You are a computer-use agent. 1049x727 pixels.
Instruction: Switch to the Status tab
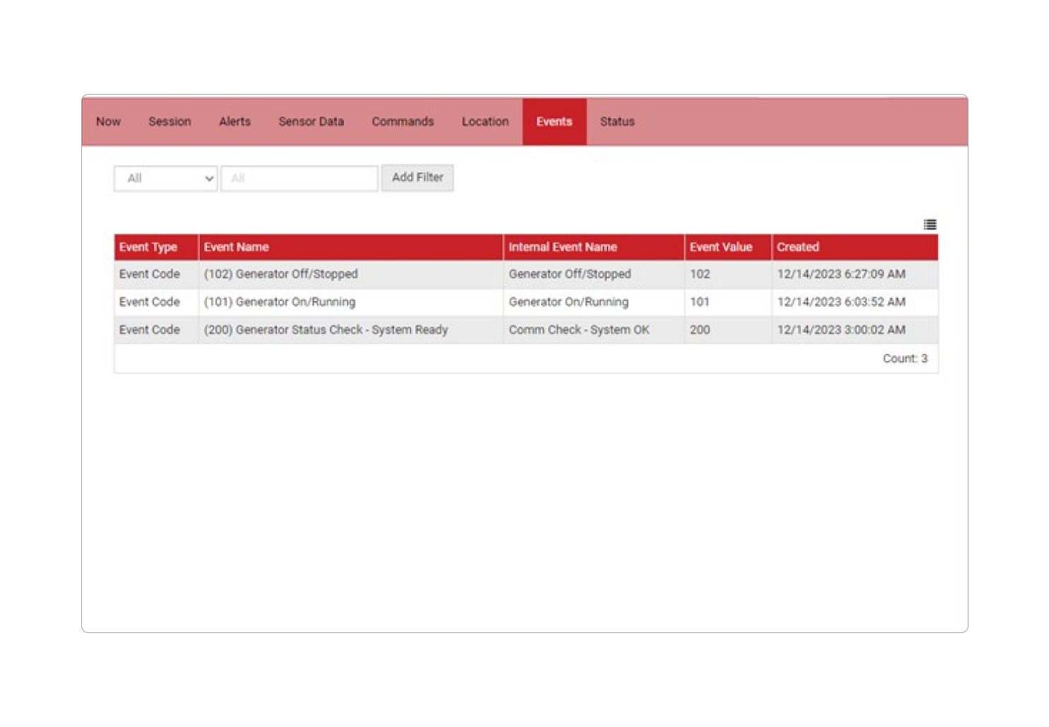click(616, 121)
